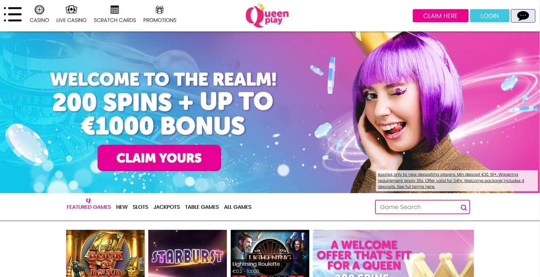Show the Table Games category
Image resolution: width=540 pixels, height=277 pixels.
[202, 207]
